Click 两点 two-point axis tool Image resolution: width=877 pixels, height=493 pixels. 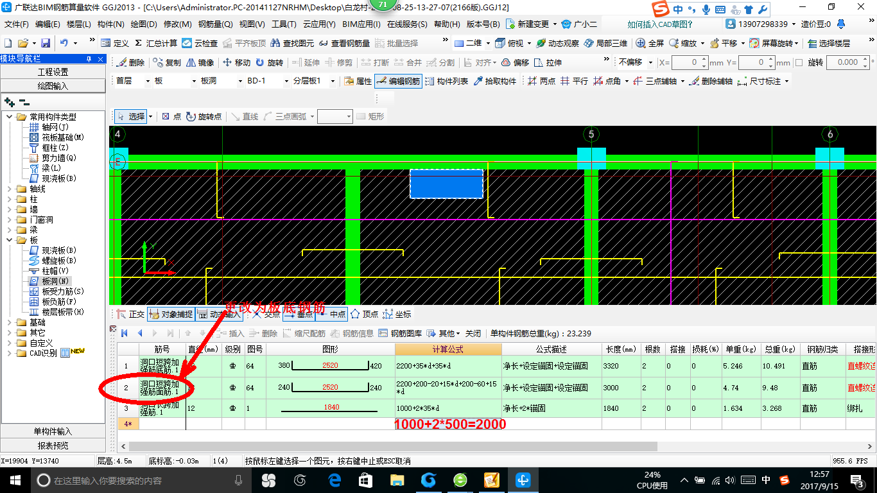[541, 82]
